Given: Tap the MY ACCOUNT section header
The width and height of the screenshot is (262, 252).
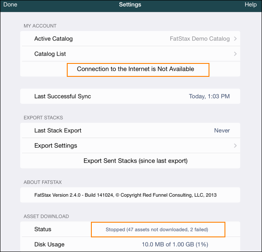Looking at the screenshot, I should point(40,26).
